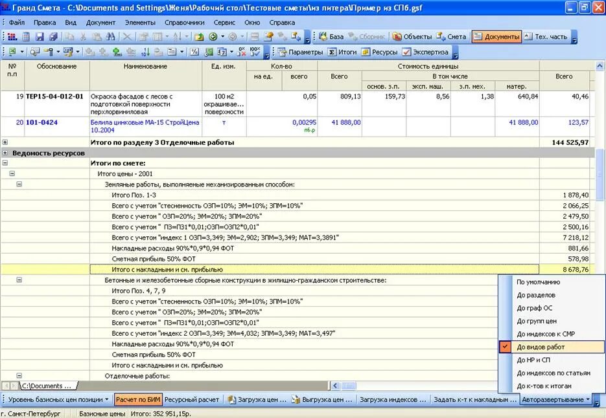Viewport: 606px width, 418px height.
Task: Click the Excel export icon
Action: click(x=12, y=52)
